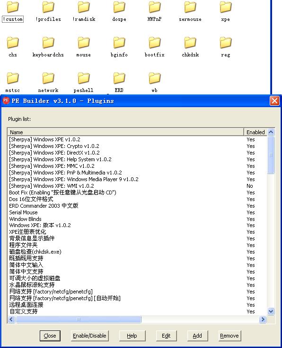Viewport: 282px width, 348px height.
Task: Select "磁盘检查(chkdsk.exe)" plugin row
Action: [x=137, y=252]
